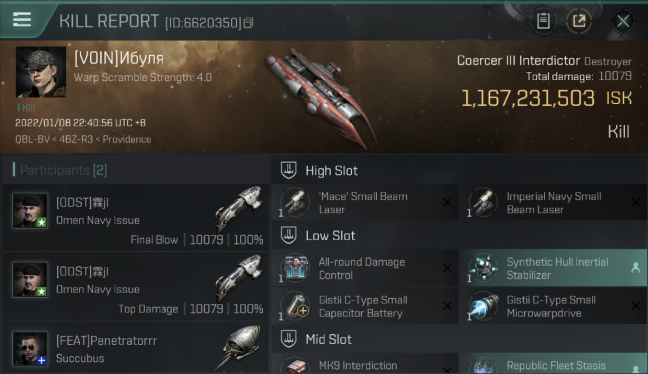Close the kill report window
The image size is (648, 374).
(x=623, y=21)
